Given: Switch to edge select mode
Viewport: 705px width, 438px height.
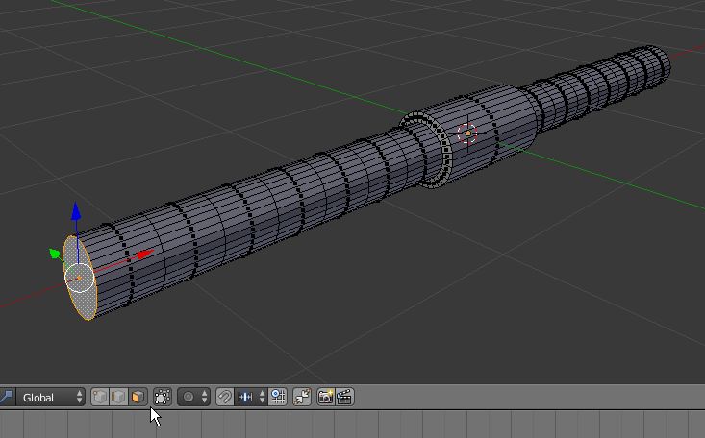Looking at the screenshot, I should pyautogui.click(x=118, y=397).
